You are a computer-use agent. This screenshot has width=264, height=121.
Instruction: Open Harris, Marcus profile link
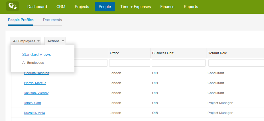coord(35,83)
